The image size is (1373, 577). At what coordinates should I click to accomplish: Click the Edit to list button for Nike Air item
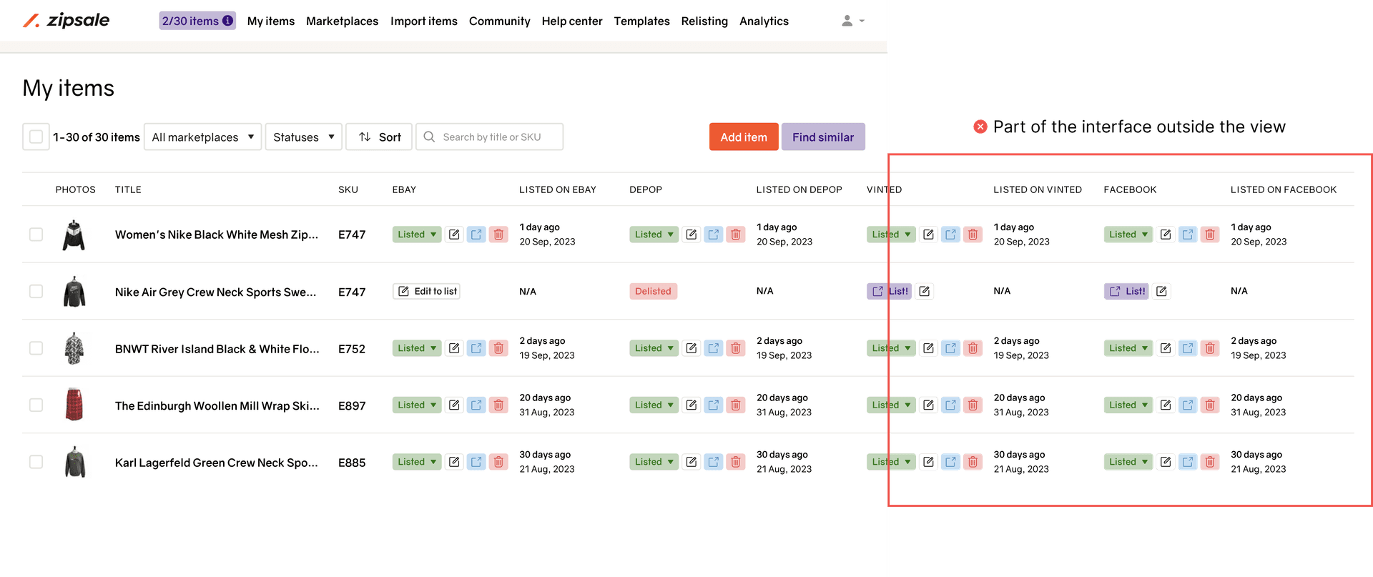coord(427,292)
